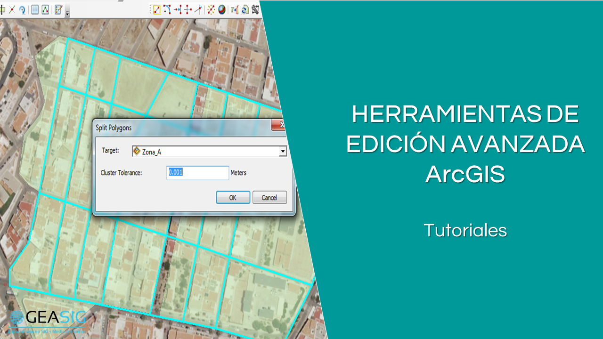Image resolution: width=603 pixels, height=339 pixels.
Task: Open the Construct Geodetic globe tool
Action: tap(221, 9)
